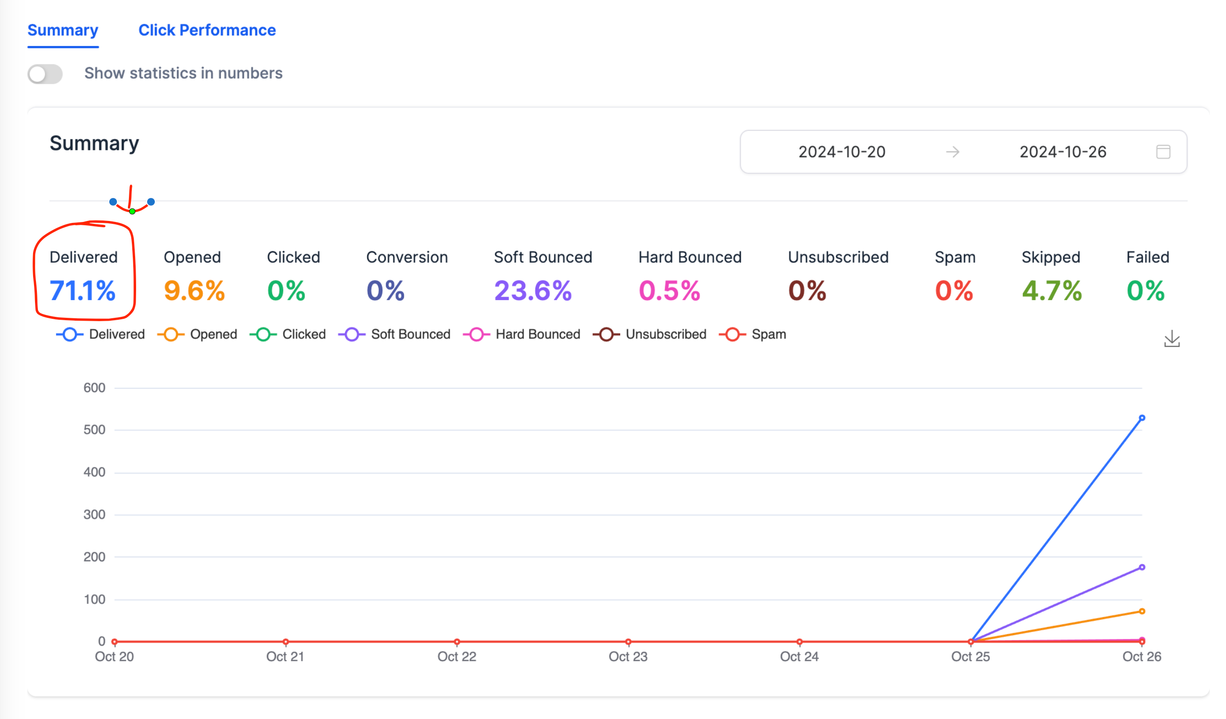Screen dimensions: 1226x719
Task: Toggle Opened series in chart legend
Action: 197,334
